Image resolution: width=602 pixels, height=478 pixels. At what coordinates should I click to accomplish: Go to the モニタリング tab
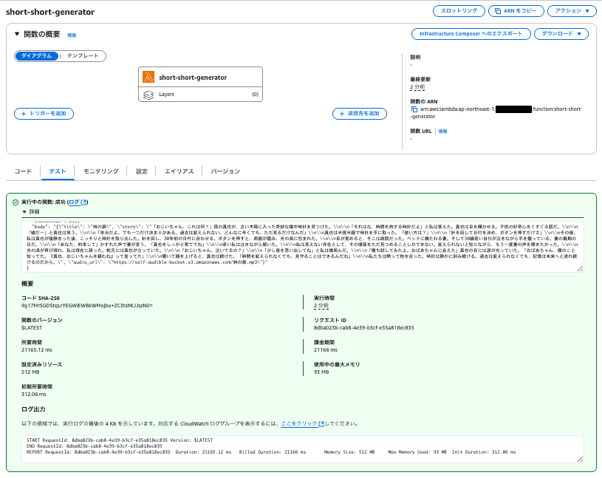[x=100, y=171]
